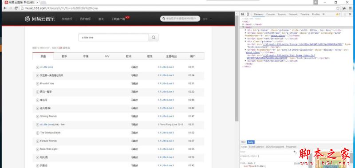The image size is (355, 168).
Task: Play the song "Proud of You"
Action: coord(38,84)
